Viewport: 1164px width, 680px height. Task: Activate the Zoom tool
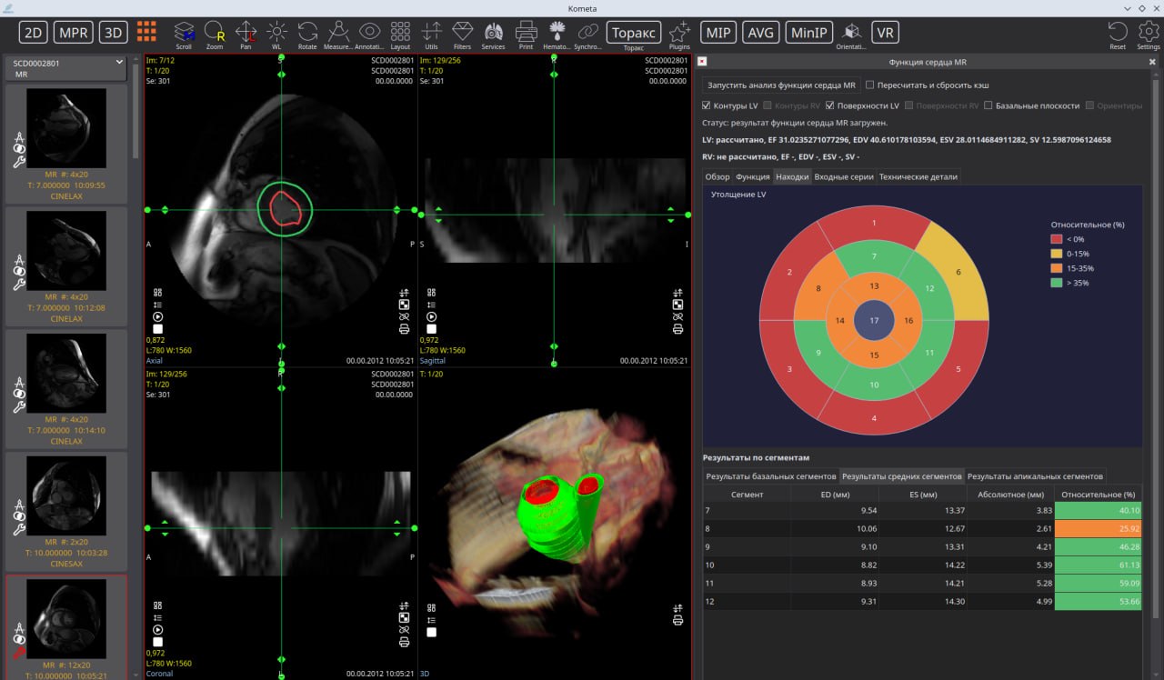pyautogui.click(x=215, y=33)
